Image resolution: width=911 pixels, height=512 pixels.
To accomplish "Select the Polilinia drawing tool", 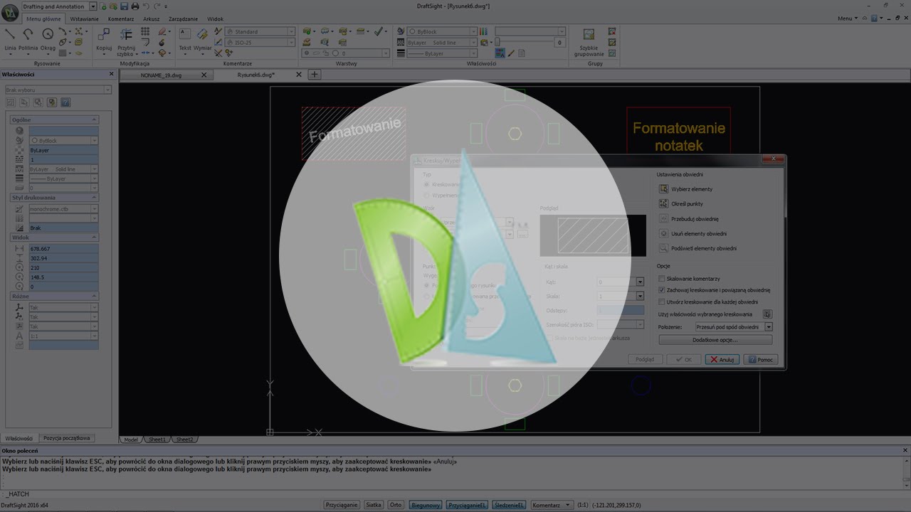I will (28, 38).
